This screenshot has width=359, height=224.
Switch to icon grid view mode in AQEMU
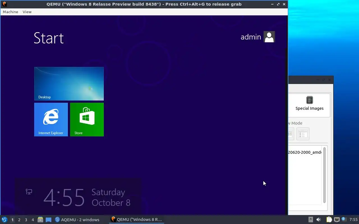tap(291, 134)
